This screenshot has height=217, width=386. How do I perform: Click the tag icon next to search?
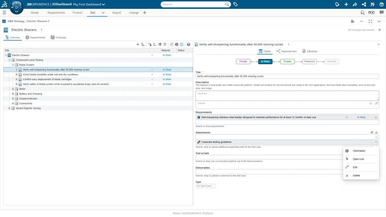tap(236, 4)
